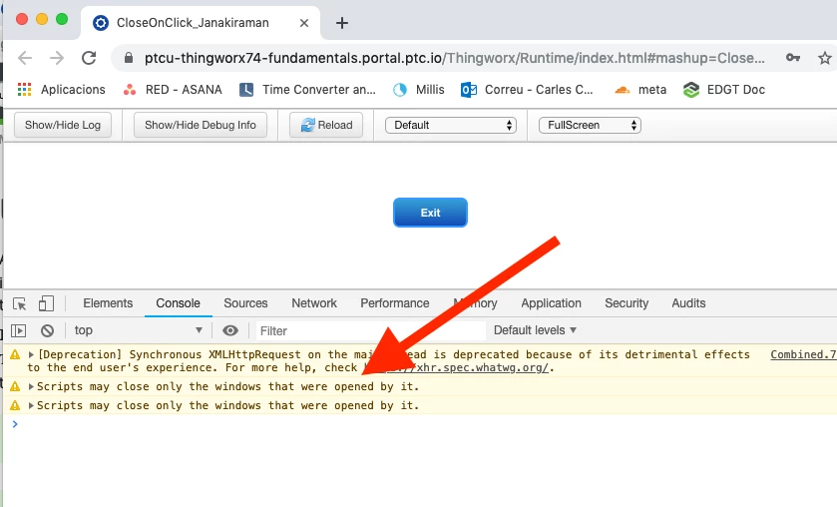837x507 pixels.
Task: Click the macOS yellow minimize button
Action: (x=42, y=19)
